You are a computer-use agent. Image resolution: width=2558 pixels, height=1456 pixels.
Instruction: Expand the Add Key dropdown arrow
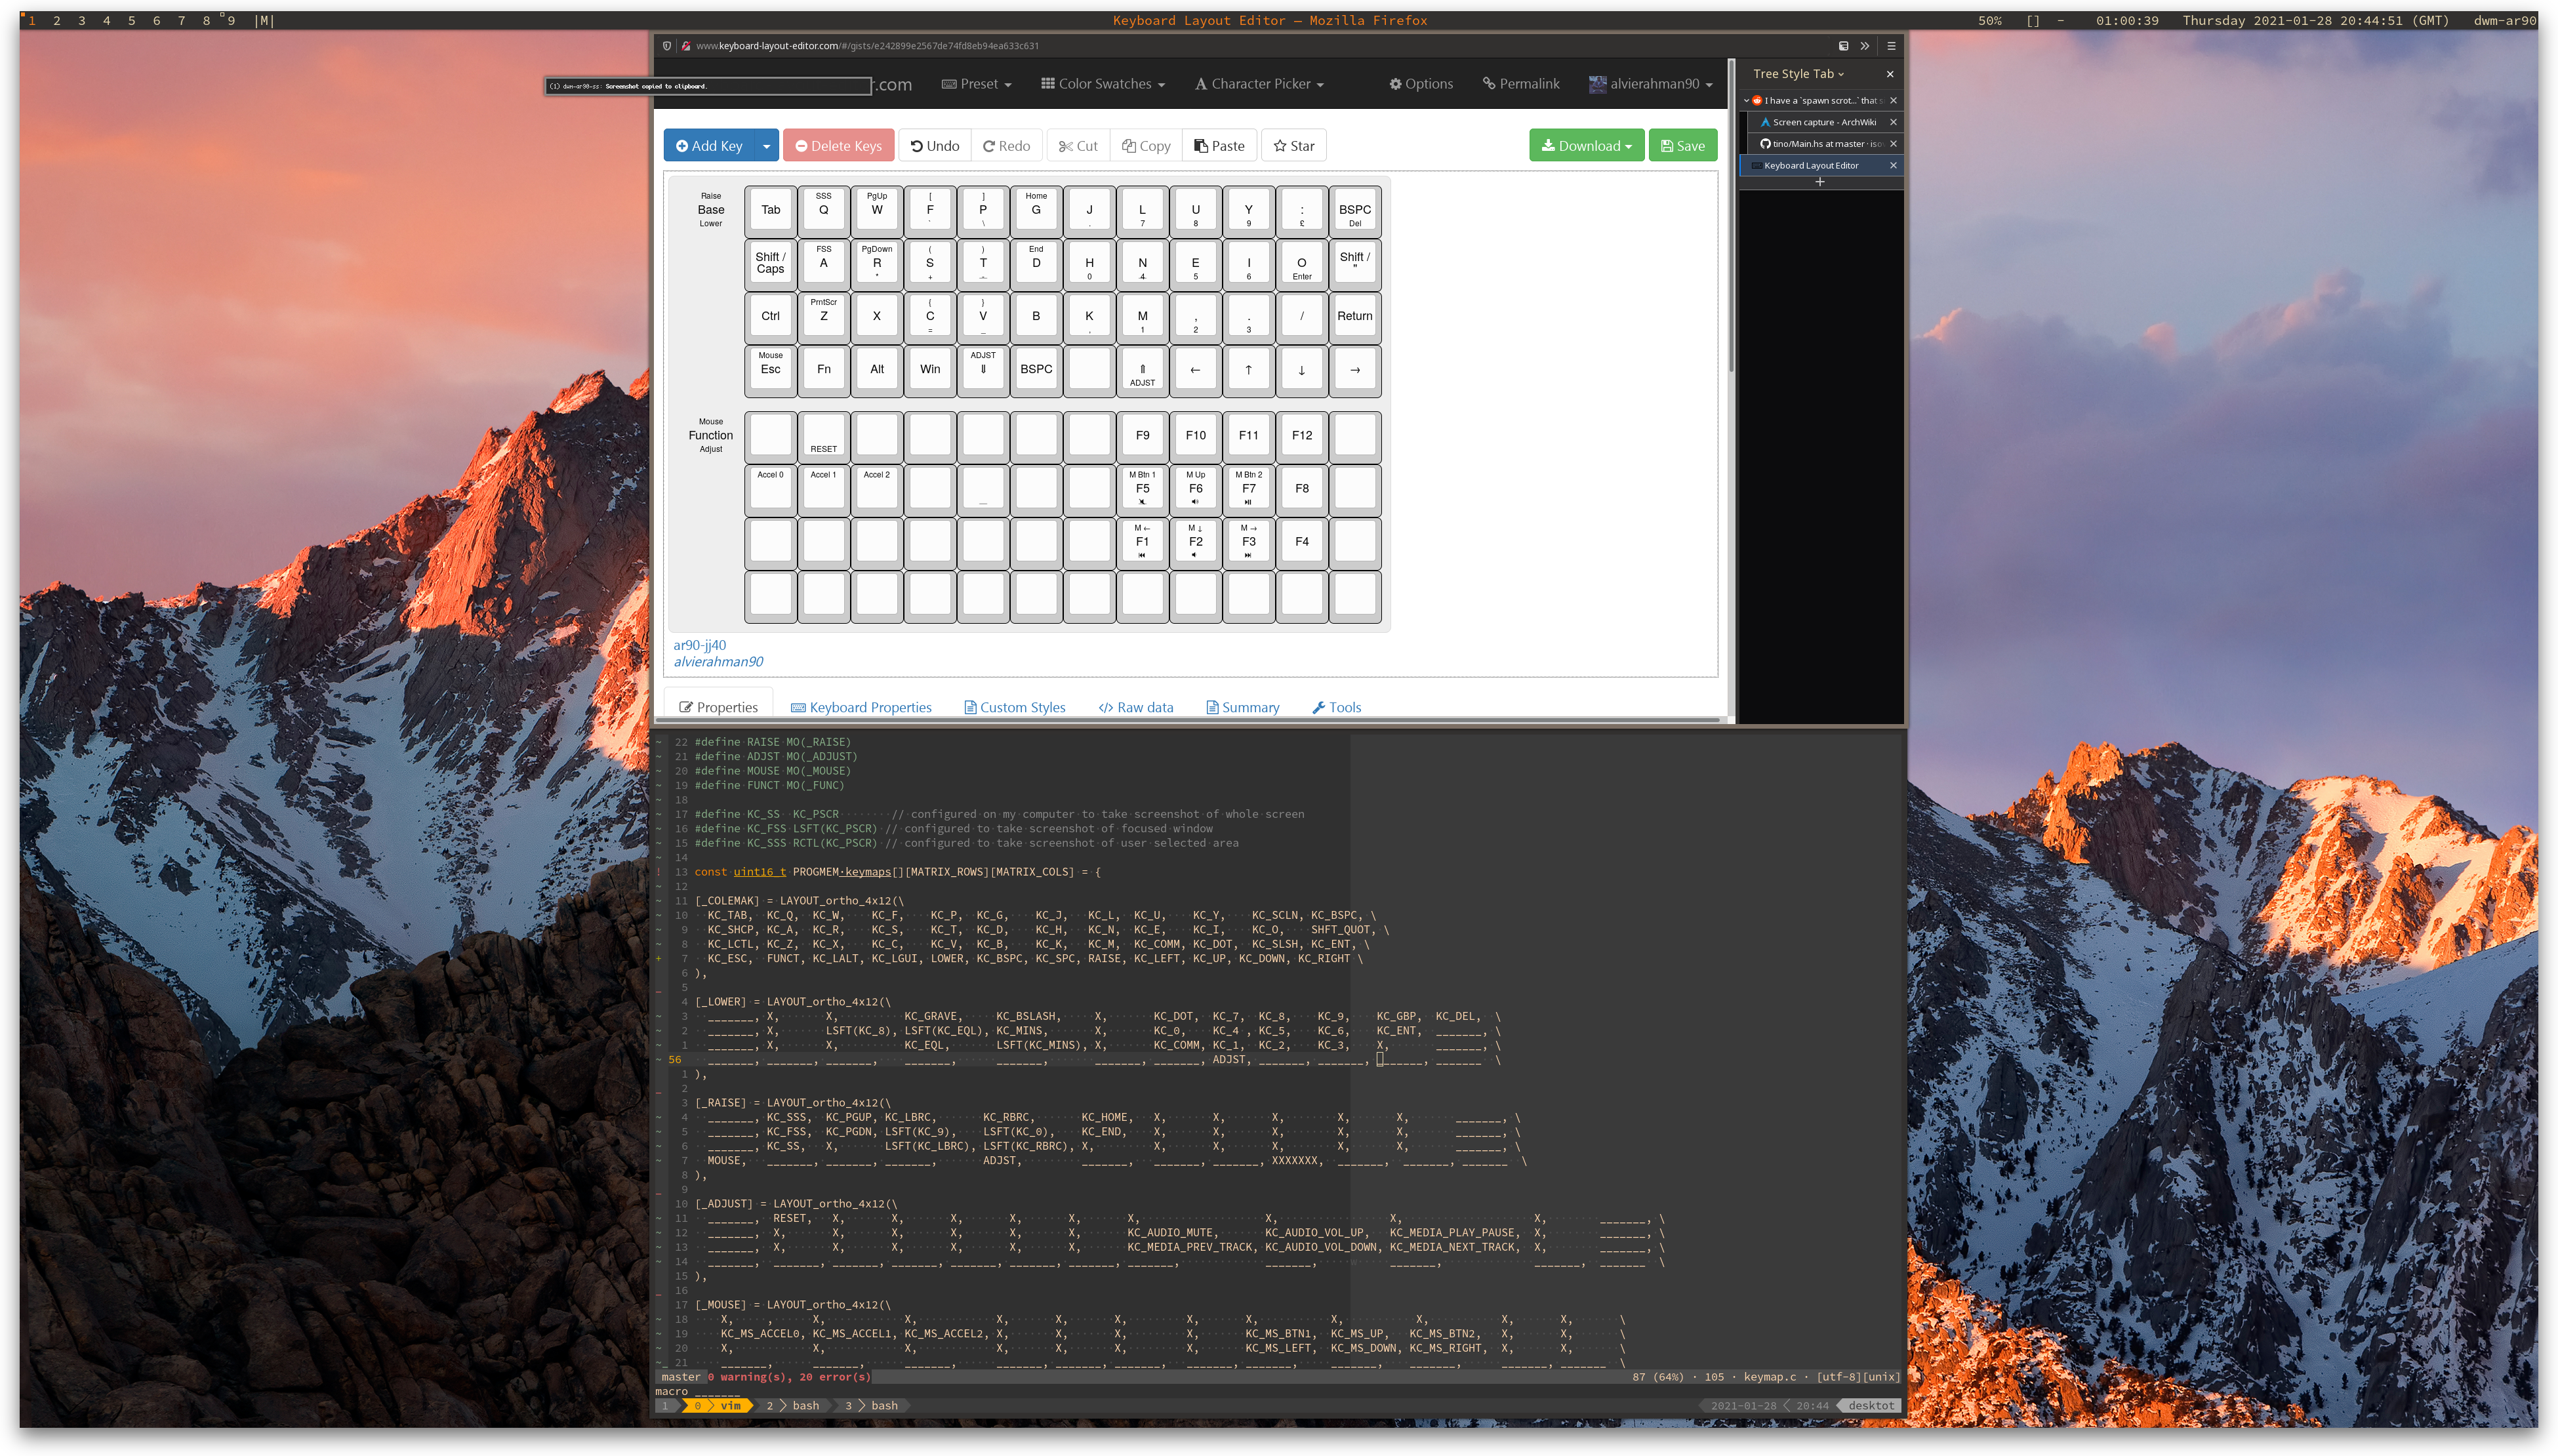point(767,146)
